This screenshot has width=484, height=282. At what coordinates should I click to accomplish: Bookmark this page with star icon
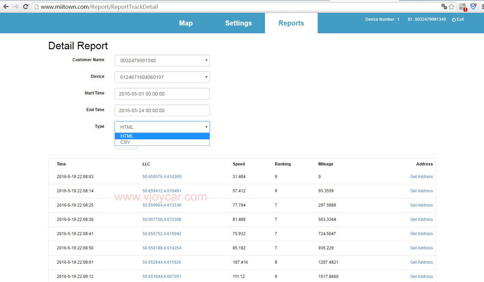(x=452, y=7)
